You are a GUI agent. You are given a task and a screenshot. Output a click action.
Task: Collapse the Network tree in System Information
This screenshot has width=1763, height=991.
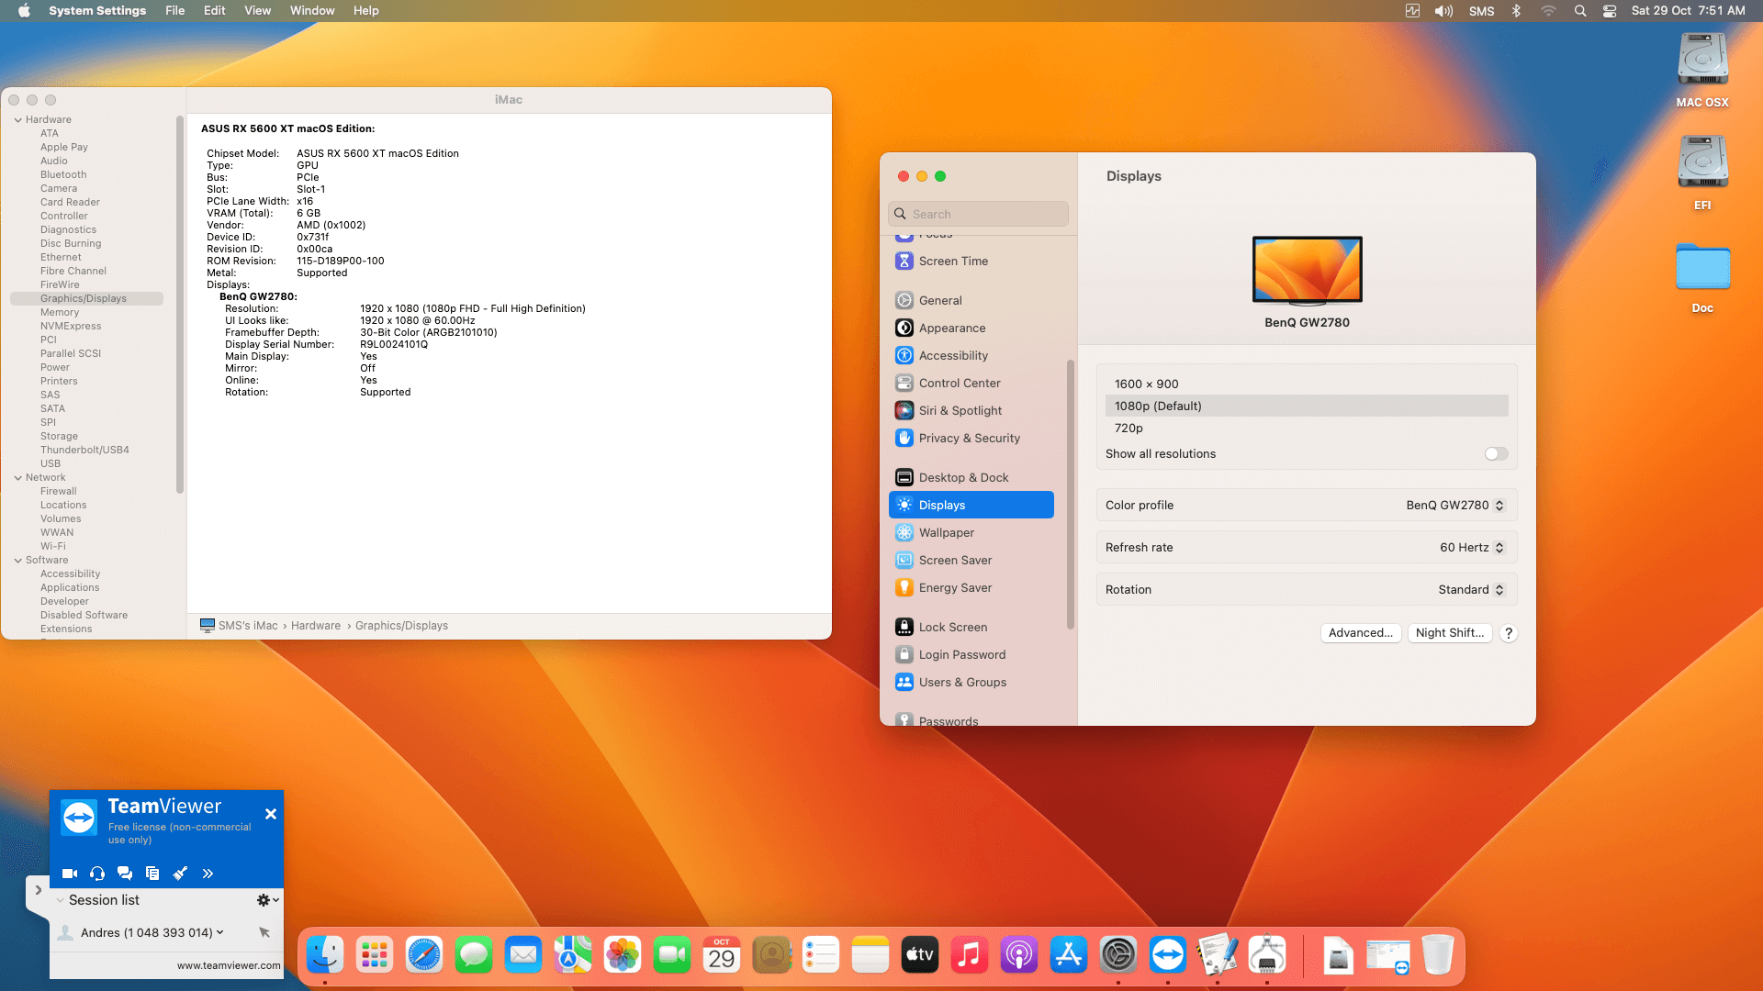click(x=18, y=478)
